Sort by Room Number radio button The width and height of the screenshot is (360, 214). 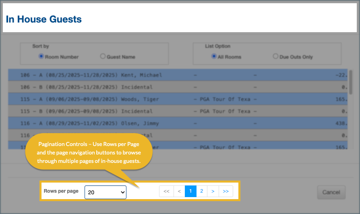[41, 57]
